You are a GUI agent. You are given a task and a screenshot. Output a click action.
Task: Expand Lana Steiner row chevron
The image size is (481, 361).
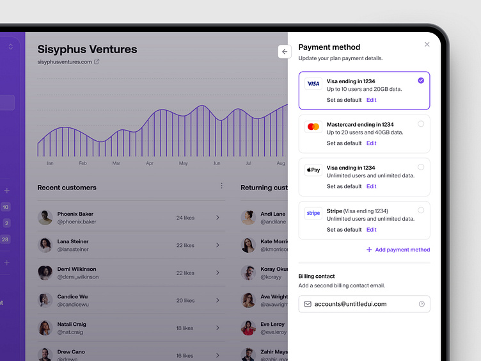pos(217,245)
